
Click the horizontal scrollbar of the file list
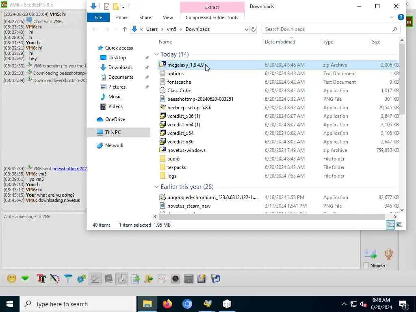pos(272,217)
